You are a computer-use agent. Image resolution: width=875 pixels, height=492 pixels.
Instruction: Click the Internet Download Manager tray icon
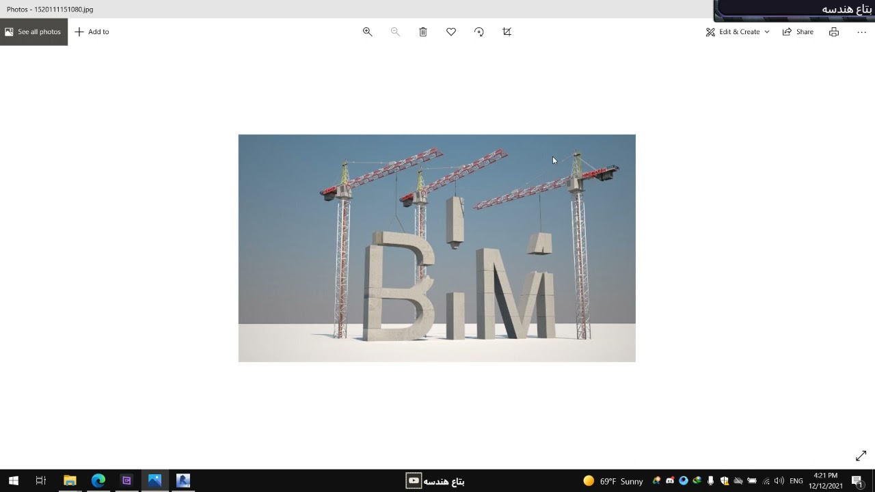[x=697, y=480]
